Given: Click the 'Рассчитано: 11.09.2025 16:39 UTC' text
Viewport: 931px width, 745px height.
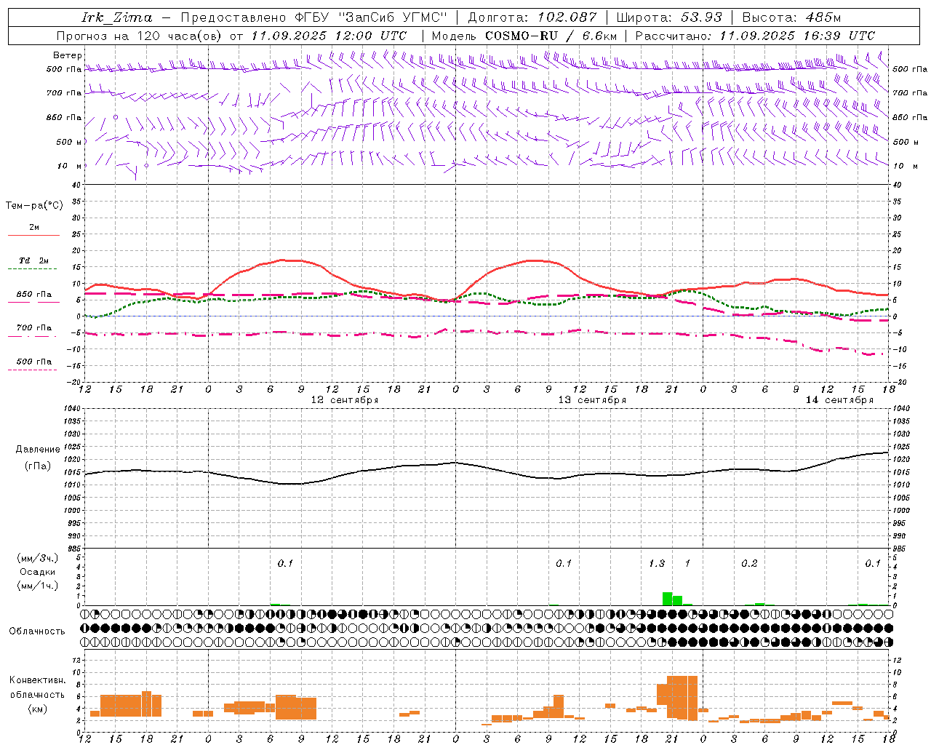Looking at the screenshot, I should tap(755, 36).
